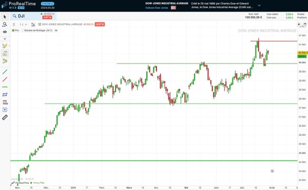
Task: Select the arrow cursor tool
Action: point(5,17)
